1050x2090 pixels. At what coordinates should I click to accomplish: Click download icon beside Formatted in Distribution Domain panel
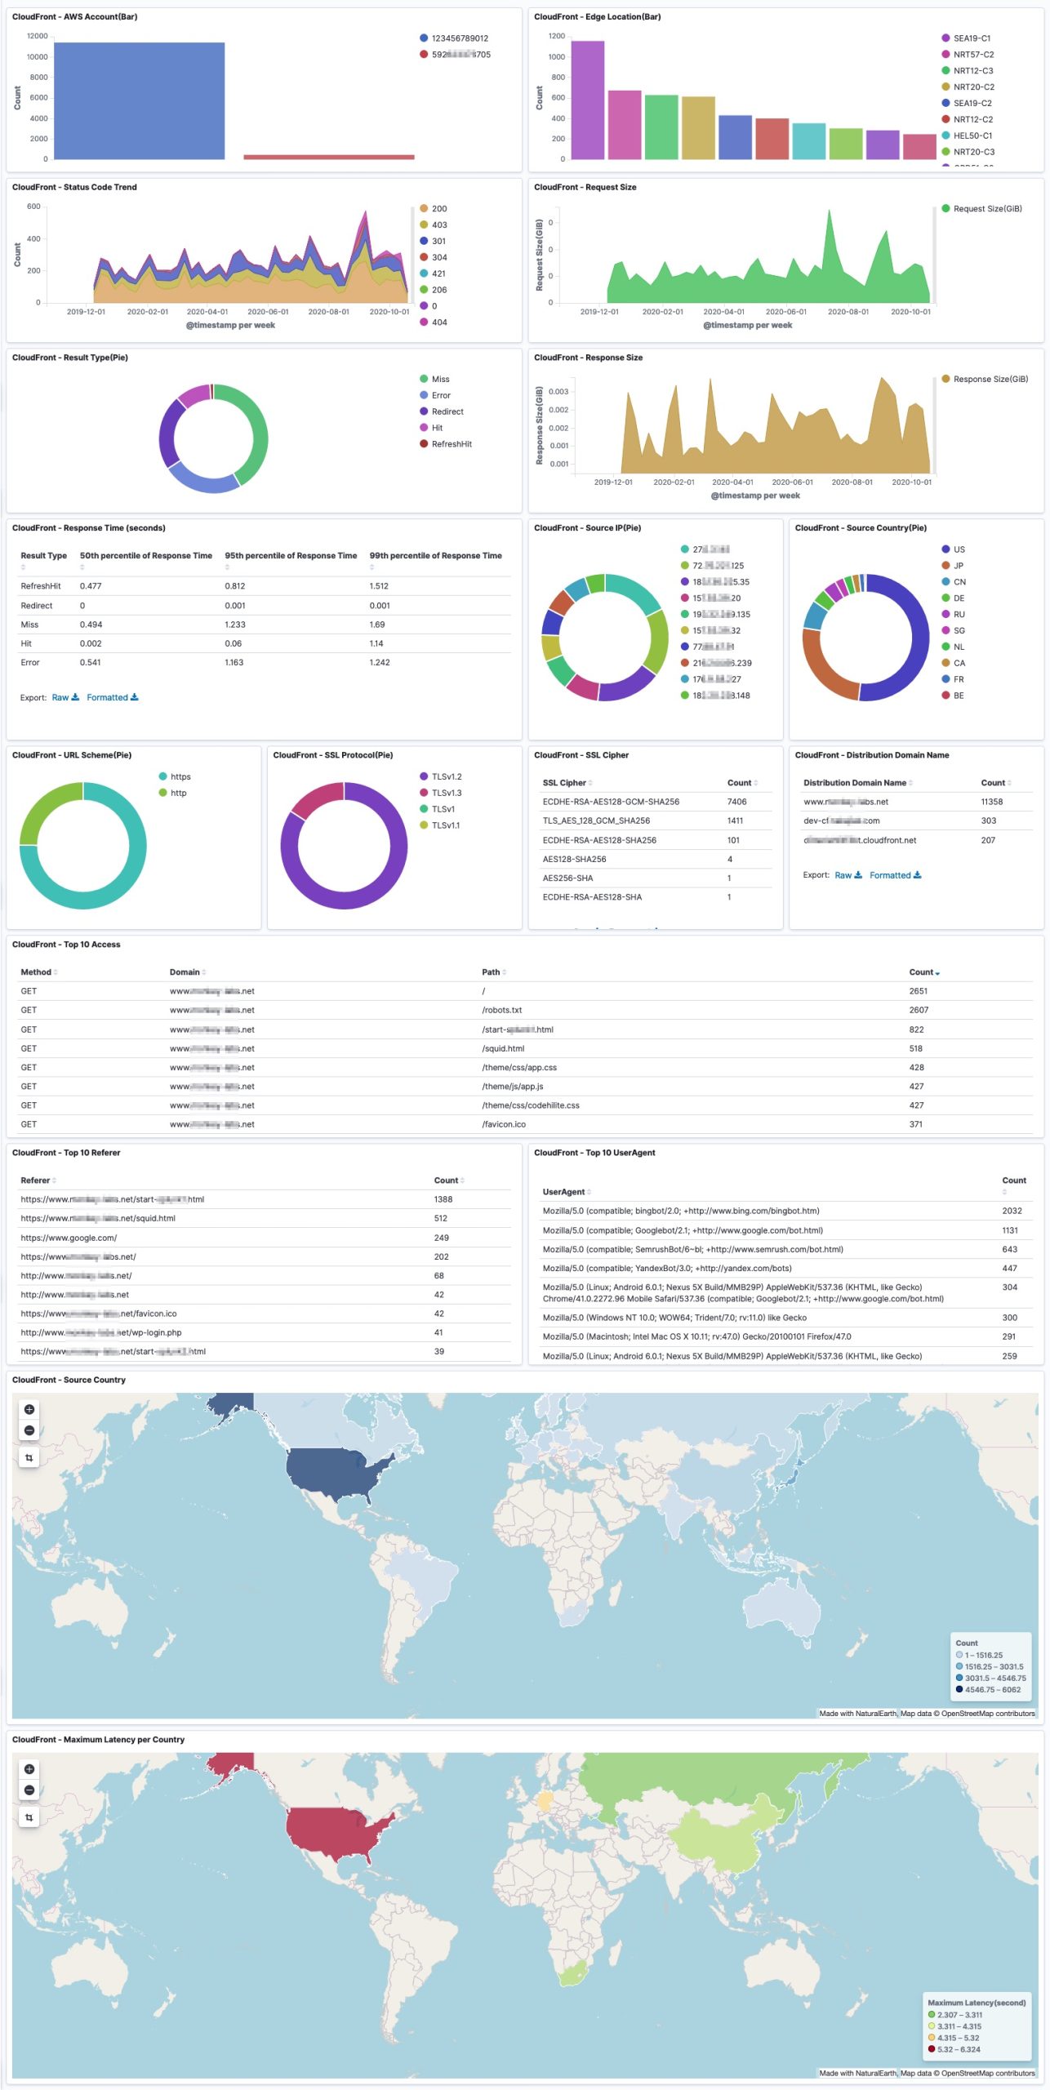pyautogui.click(x=918, y=875)
